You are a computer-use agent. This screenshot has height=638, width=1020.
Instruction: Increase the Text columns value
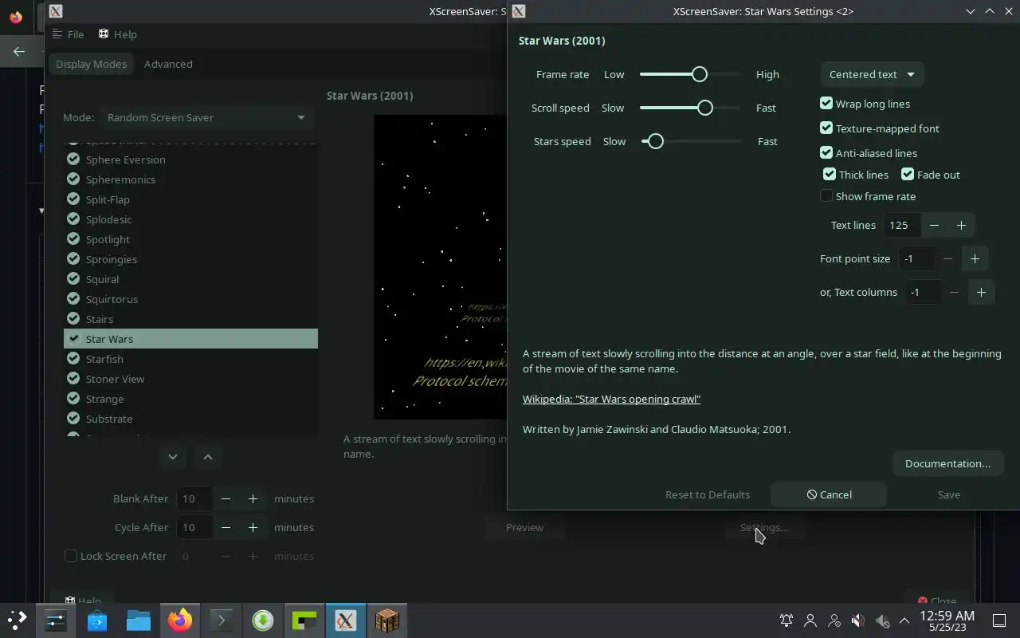point(981,292)
